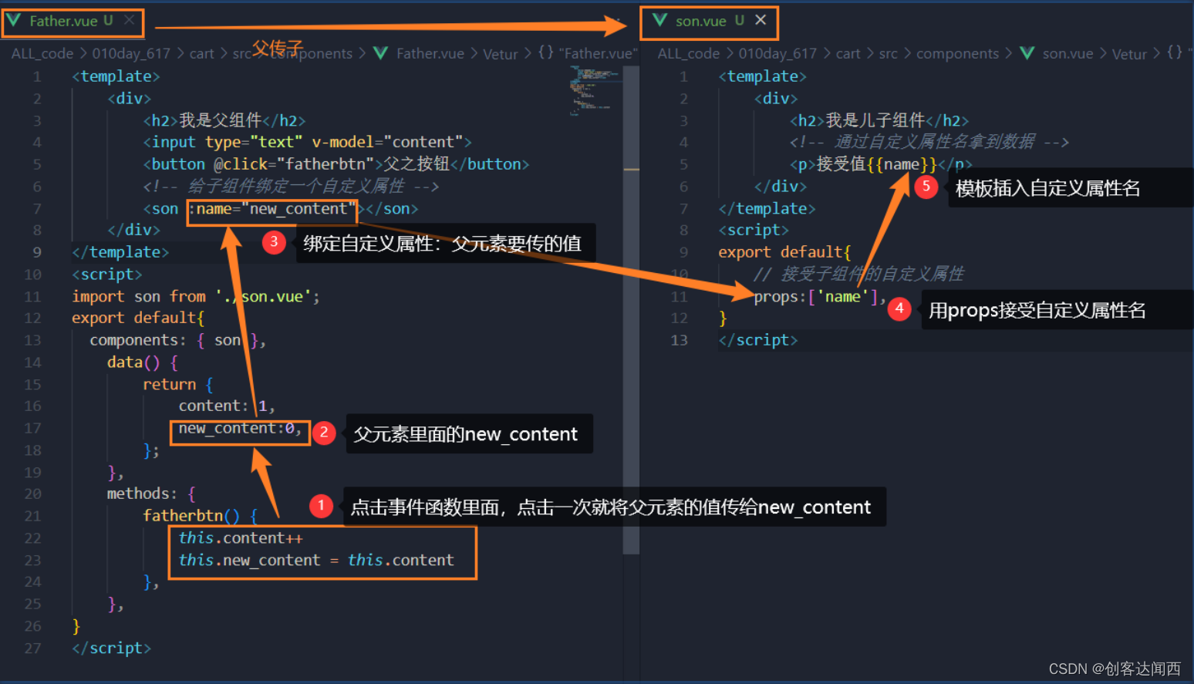The height and width of the screenshot is (684, 1194).
Task: Open src breadcrumb in son.vue pane
Action: (x=889, y=53)
